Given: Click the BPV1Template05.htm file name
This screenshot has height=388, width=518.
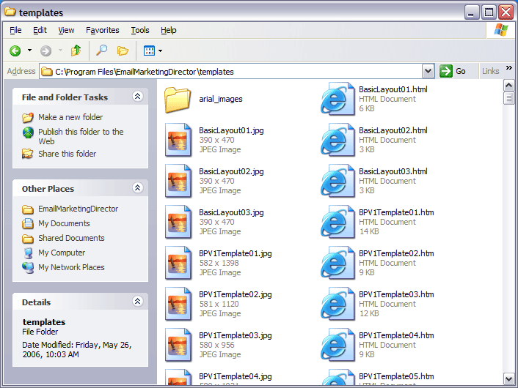Looking at the screenshot, I should 396,376.
